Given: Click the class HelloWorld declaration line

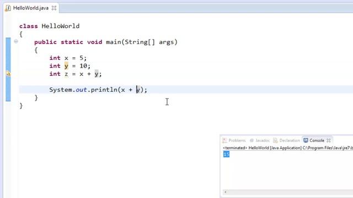Looking at the screenshot, I should [49, 26].
